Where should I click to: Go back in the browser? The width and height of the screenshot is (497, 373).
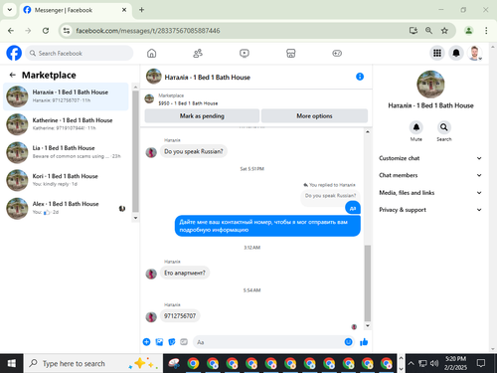coord(11,31)
